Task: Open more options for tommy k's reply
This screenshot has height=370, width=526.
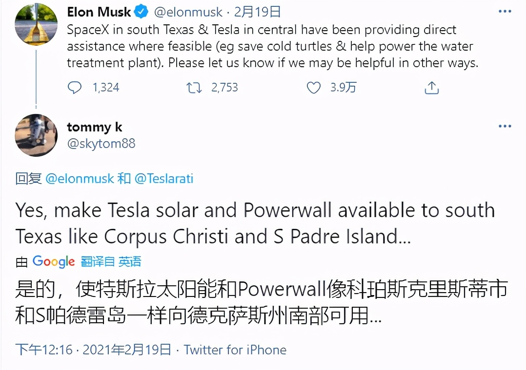Action: 505,126
